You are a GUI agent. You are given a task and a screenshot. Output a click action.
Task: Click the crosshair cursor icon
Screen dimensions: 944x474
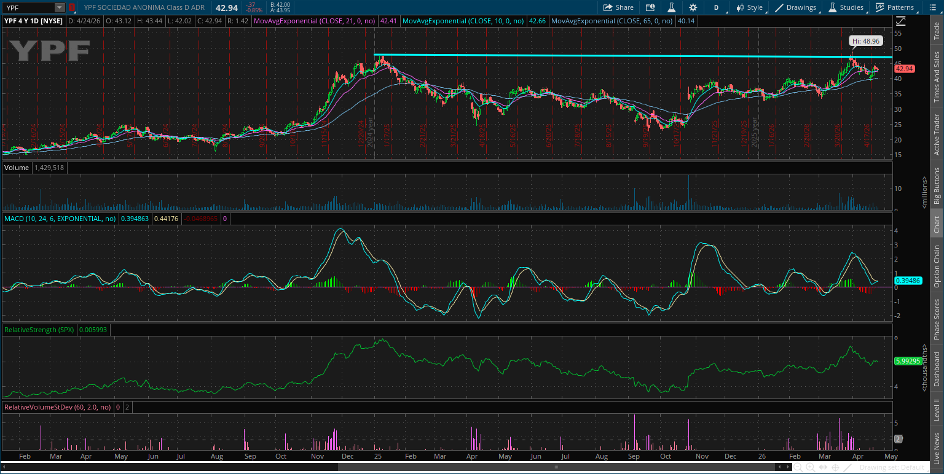point(835,468)
